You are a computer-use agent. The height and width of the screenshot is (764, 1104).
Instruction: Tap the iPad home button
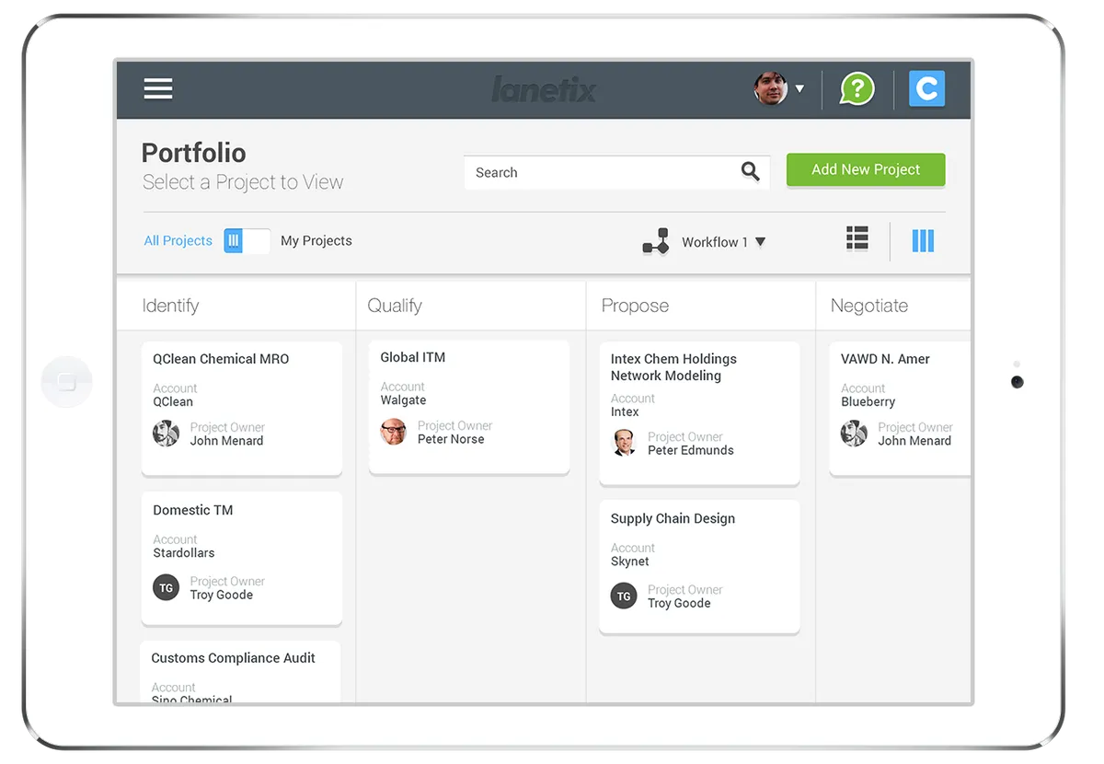[x=67, y=382]
